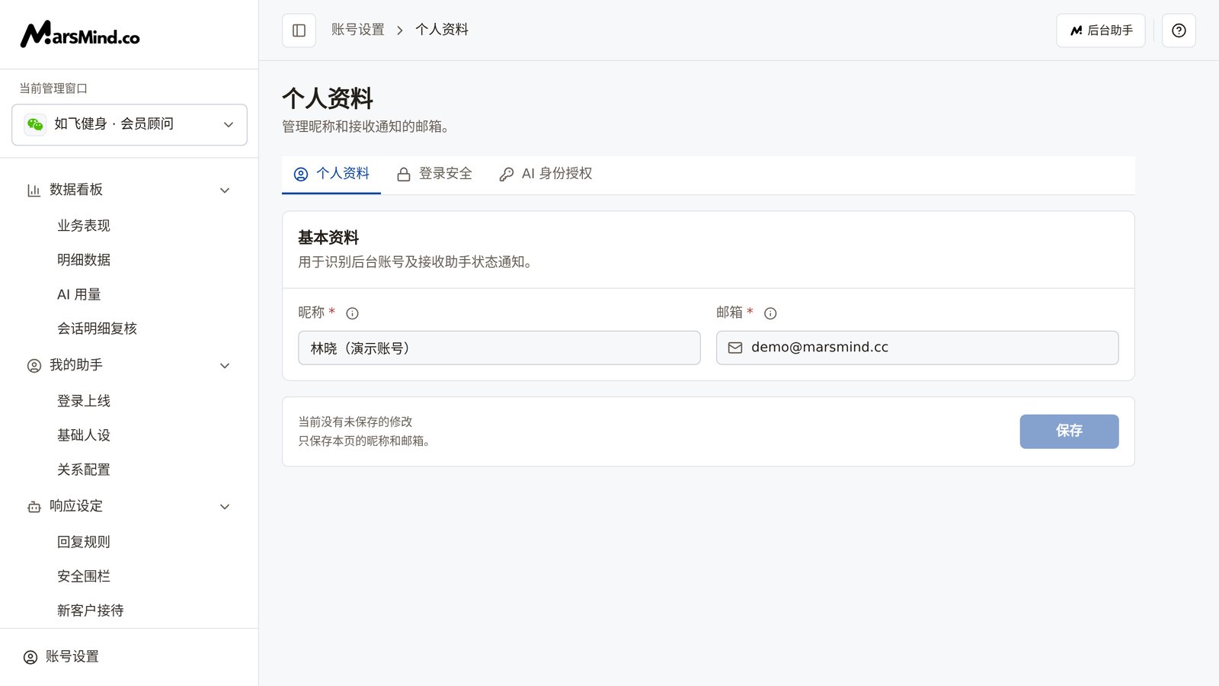Click the WeChat icon in window selector
Viewport: 1219px width, 686px height.
click(x=35, y=124)
